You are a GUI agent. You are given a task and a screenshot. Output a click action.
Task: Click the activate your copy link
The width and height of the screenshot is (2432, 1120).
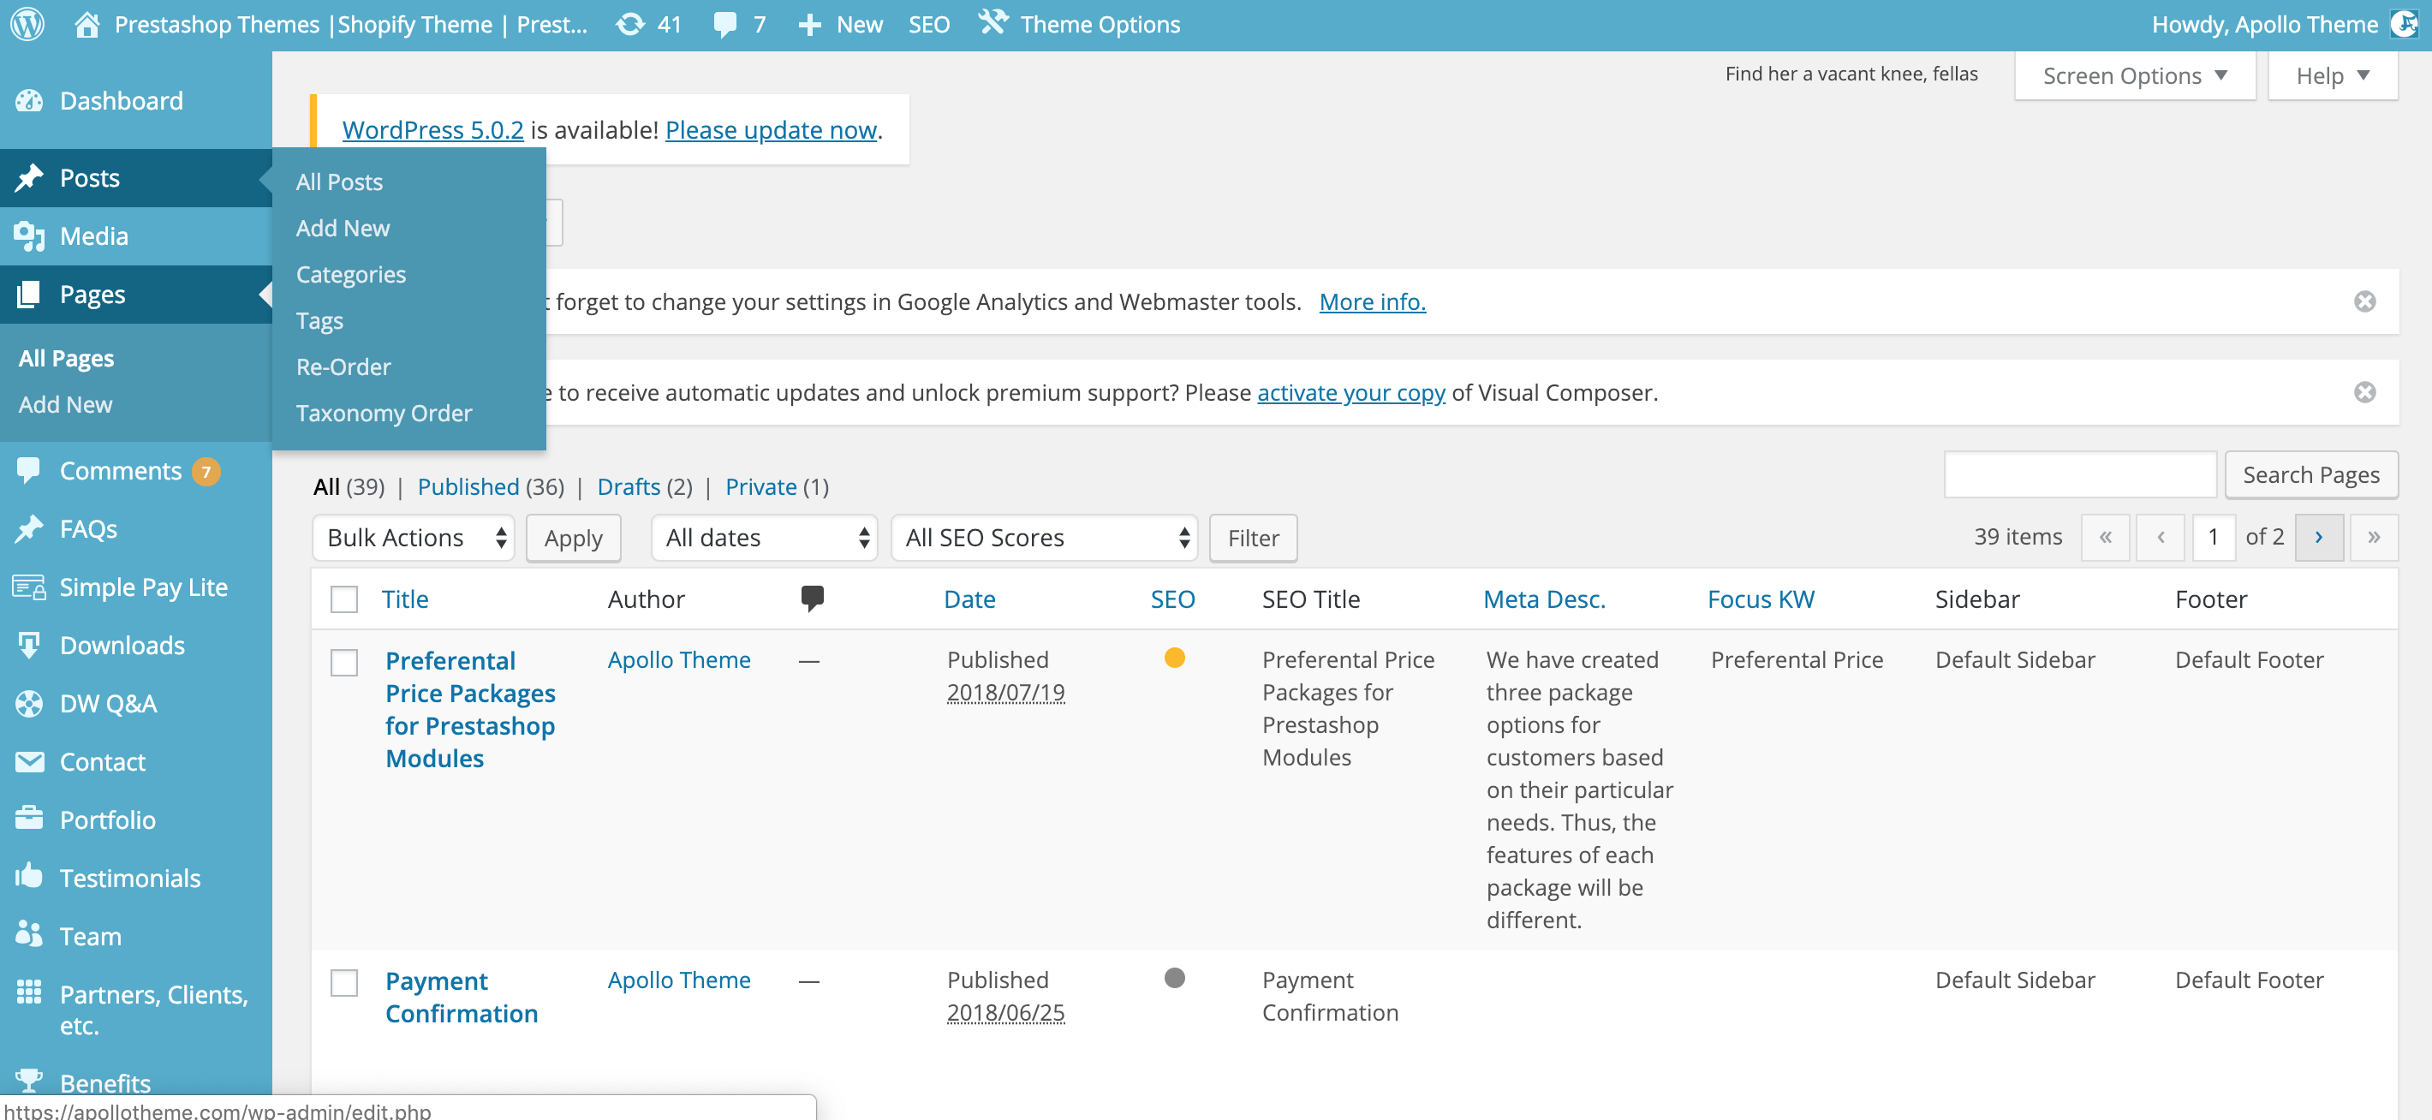(1351, 392)
